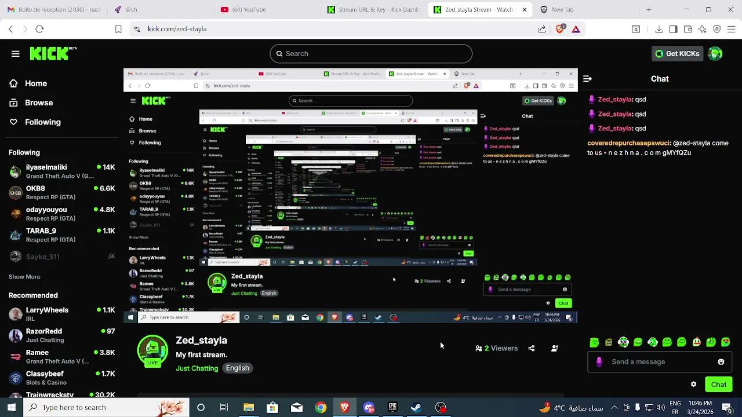Screen dimensions: 742x417
Task: Open the taskbar volume control
Action: (x=661, y=408)
